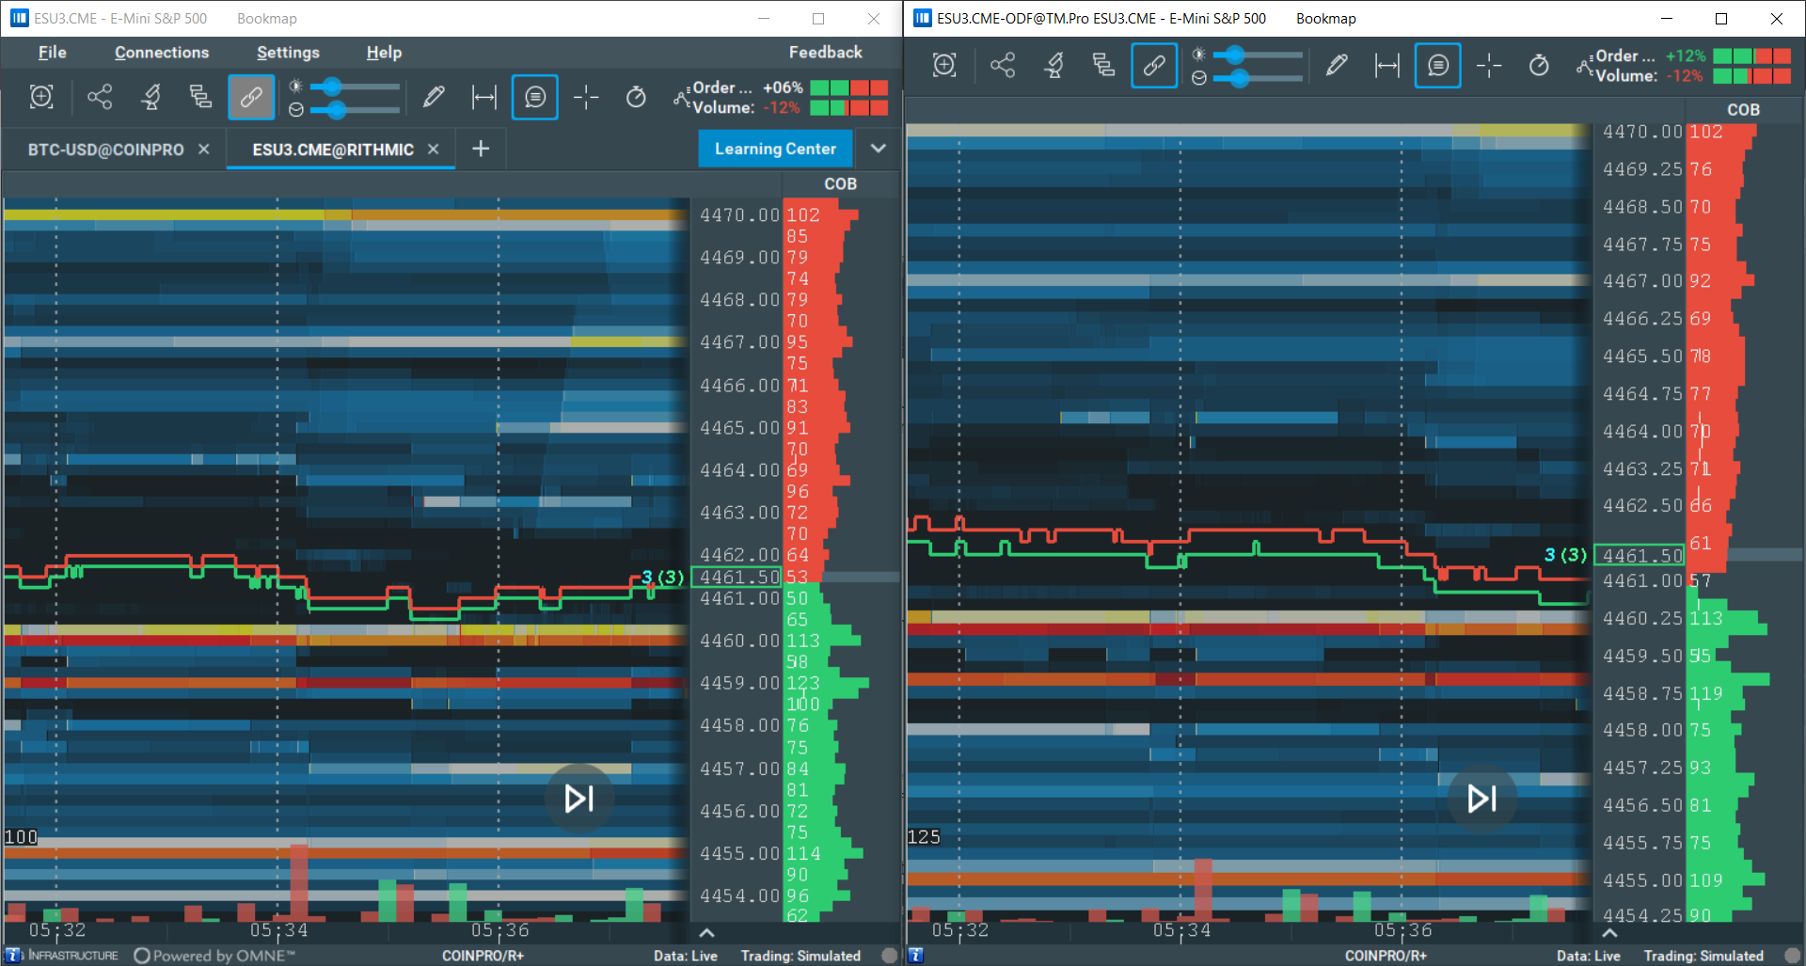This screenshot has height=966, width=1806.
Task: Jump to latest data in right chart
Action: [x=1481, y=799]
